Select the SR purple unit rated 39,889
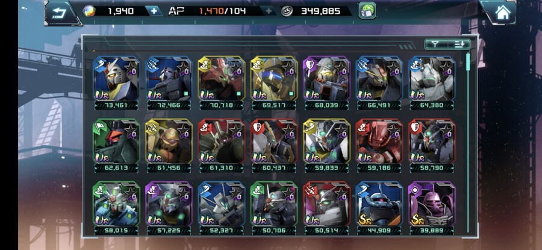Screen dimensions: 542x250 [431, 208]
